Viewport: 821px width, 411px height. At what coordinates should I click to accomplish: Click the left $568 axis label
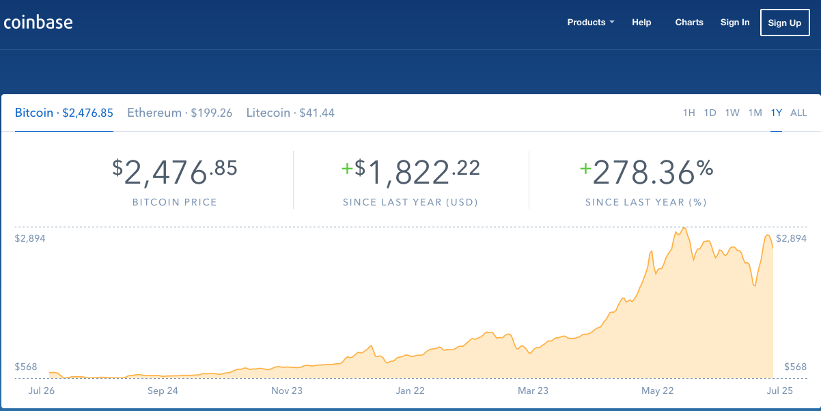[x=26, y=367]
